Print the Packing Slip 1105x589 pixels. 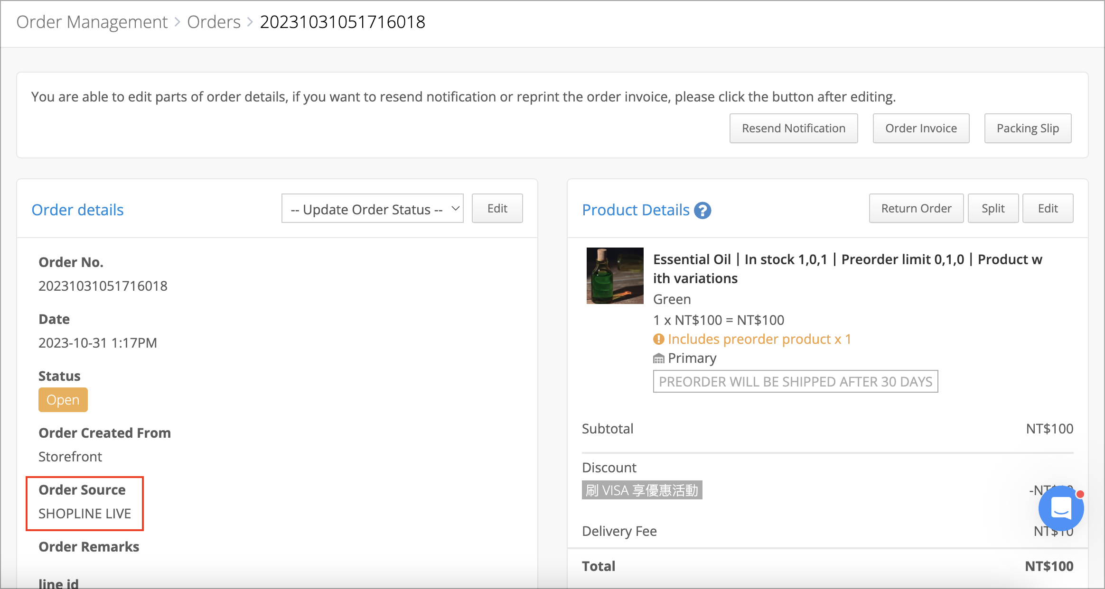click(1028, 129)
